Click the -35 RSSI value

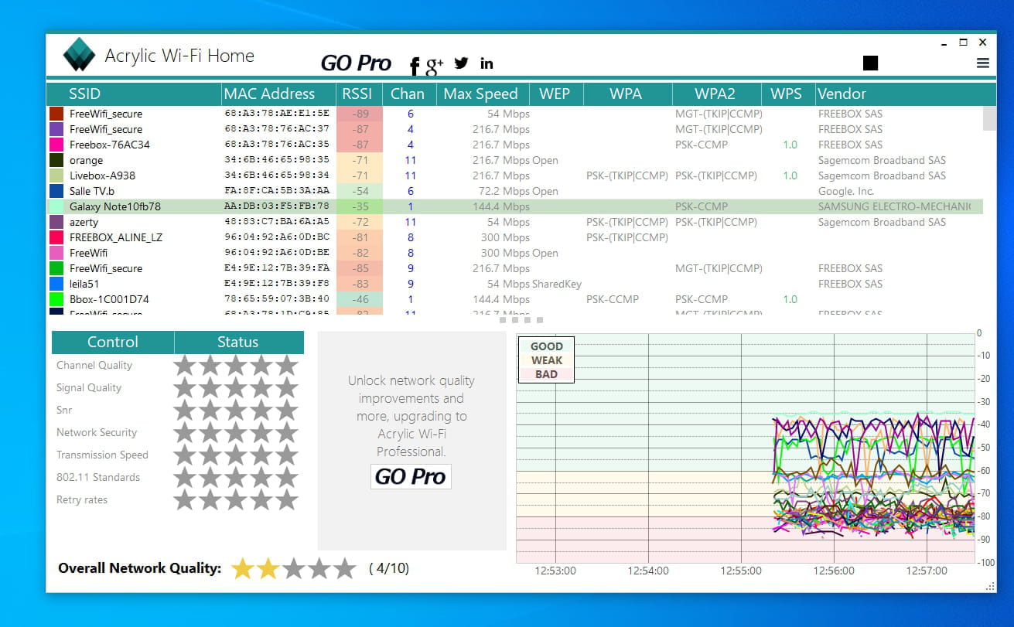pyautogui.click(x=360, y=206)
